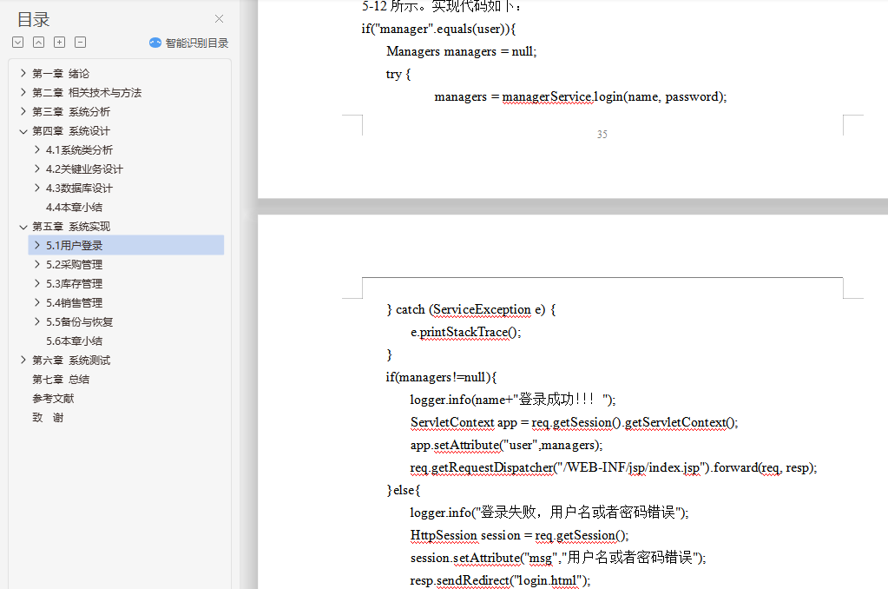This screenshot has height=589, width=888.
Task: Jump to 第二章 相关技术与方法 heading
Action: tap(87, 92)
